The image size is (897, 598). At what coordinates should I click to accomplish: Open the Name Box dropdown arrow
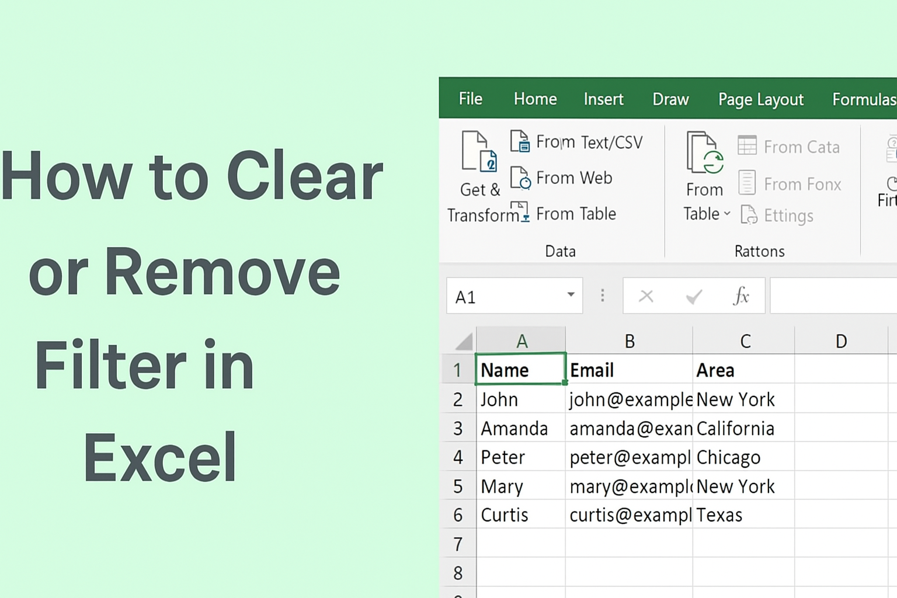coord(571,295)
